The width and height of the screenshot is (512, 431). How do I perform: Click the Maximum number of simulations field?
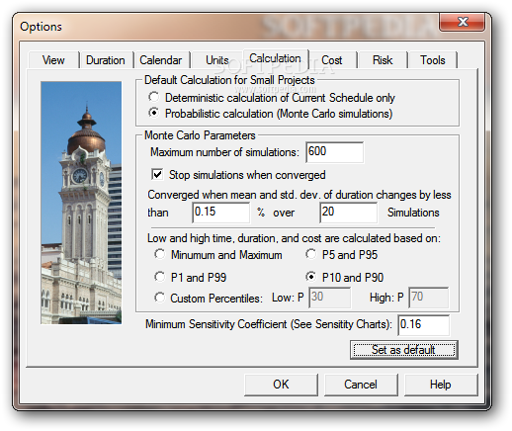tap(334, 152)
